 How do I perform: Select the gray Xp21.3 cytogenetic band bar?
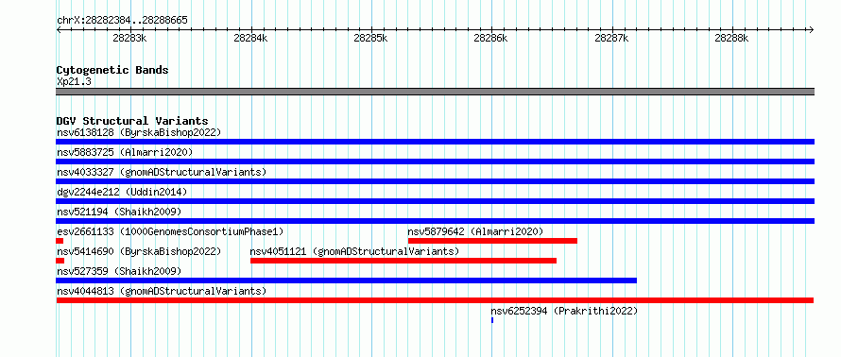tap(435, 92)
